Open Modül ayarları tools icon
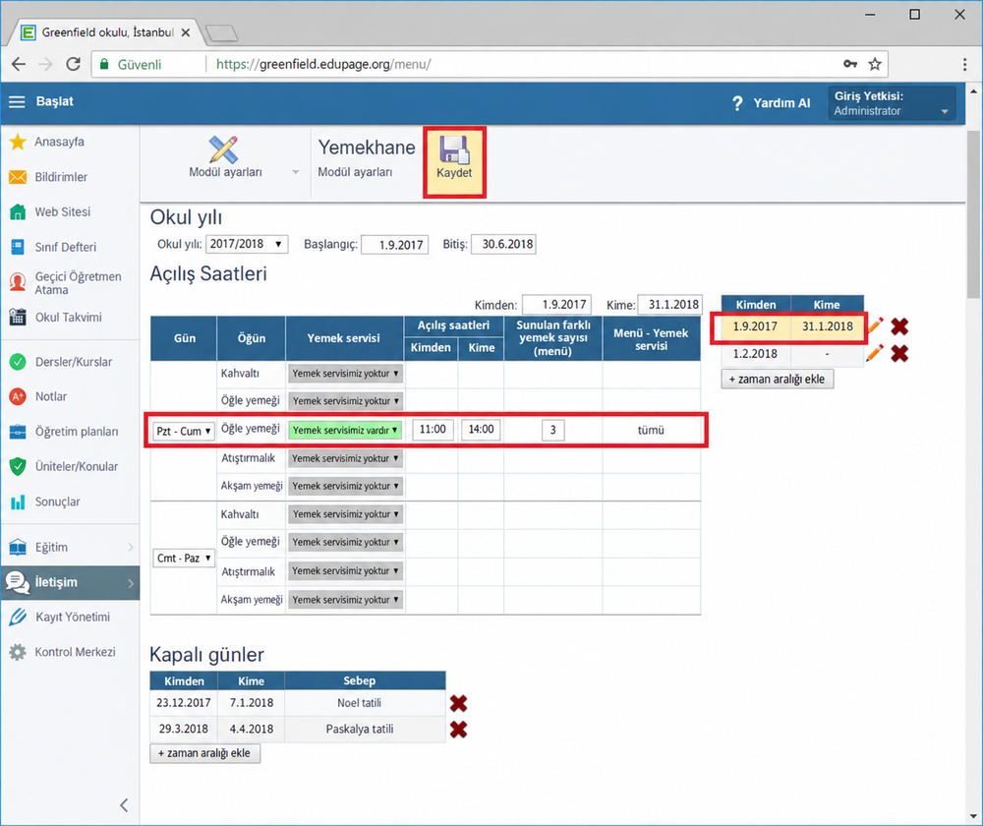The width and height of the screenshot is (983, 826). coord(224,149)
